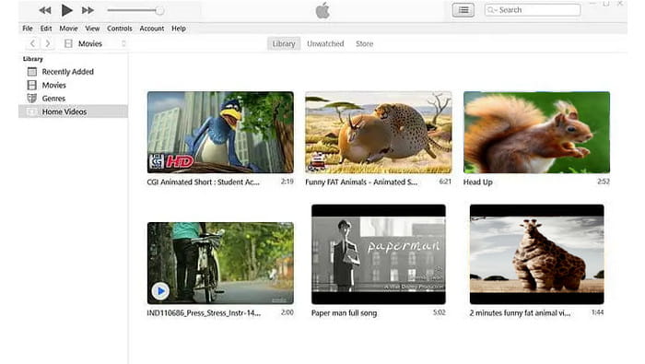The height and width of the screenshot is (364, 645).
Task: Open the Controls menu
Action: pyautogui.click(x=120, y=29)
